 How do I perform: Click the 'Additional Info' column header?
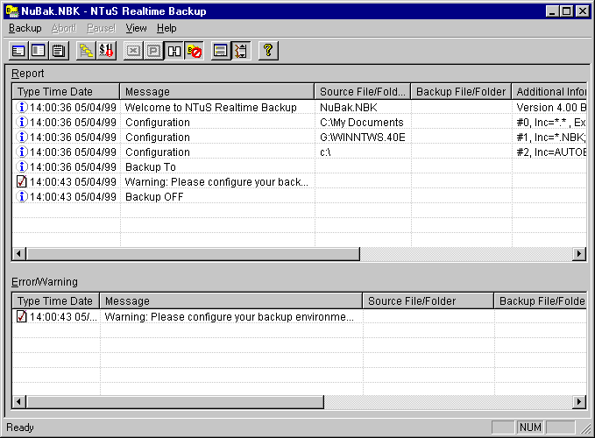coord(549,92)
